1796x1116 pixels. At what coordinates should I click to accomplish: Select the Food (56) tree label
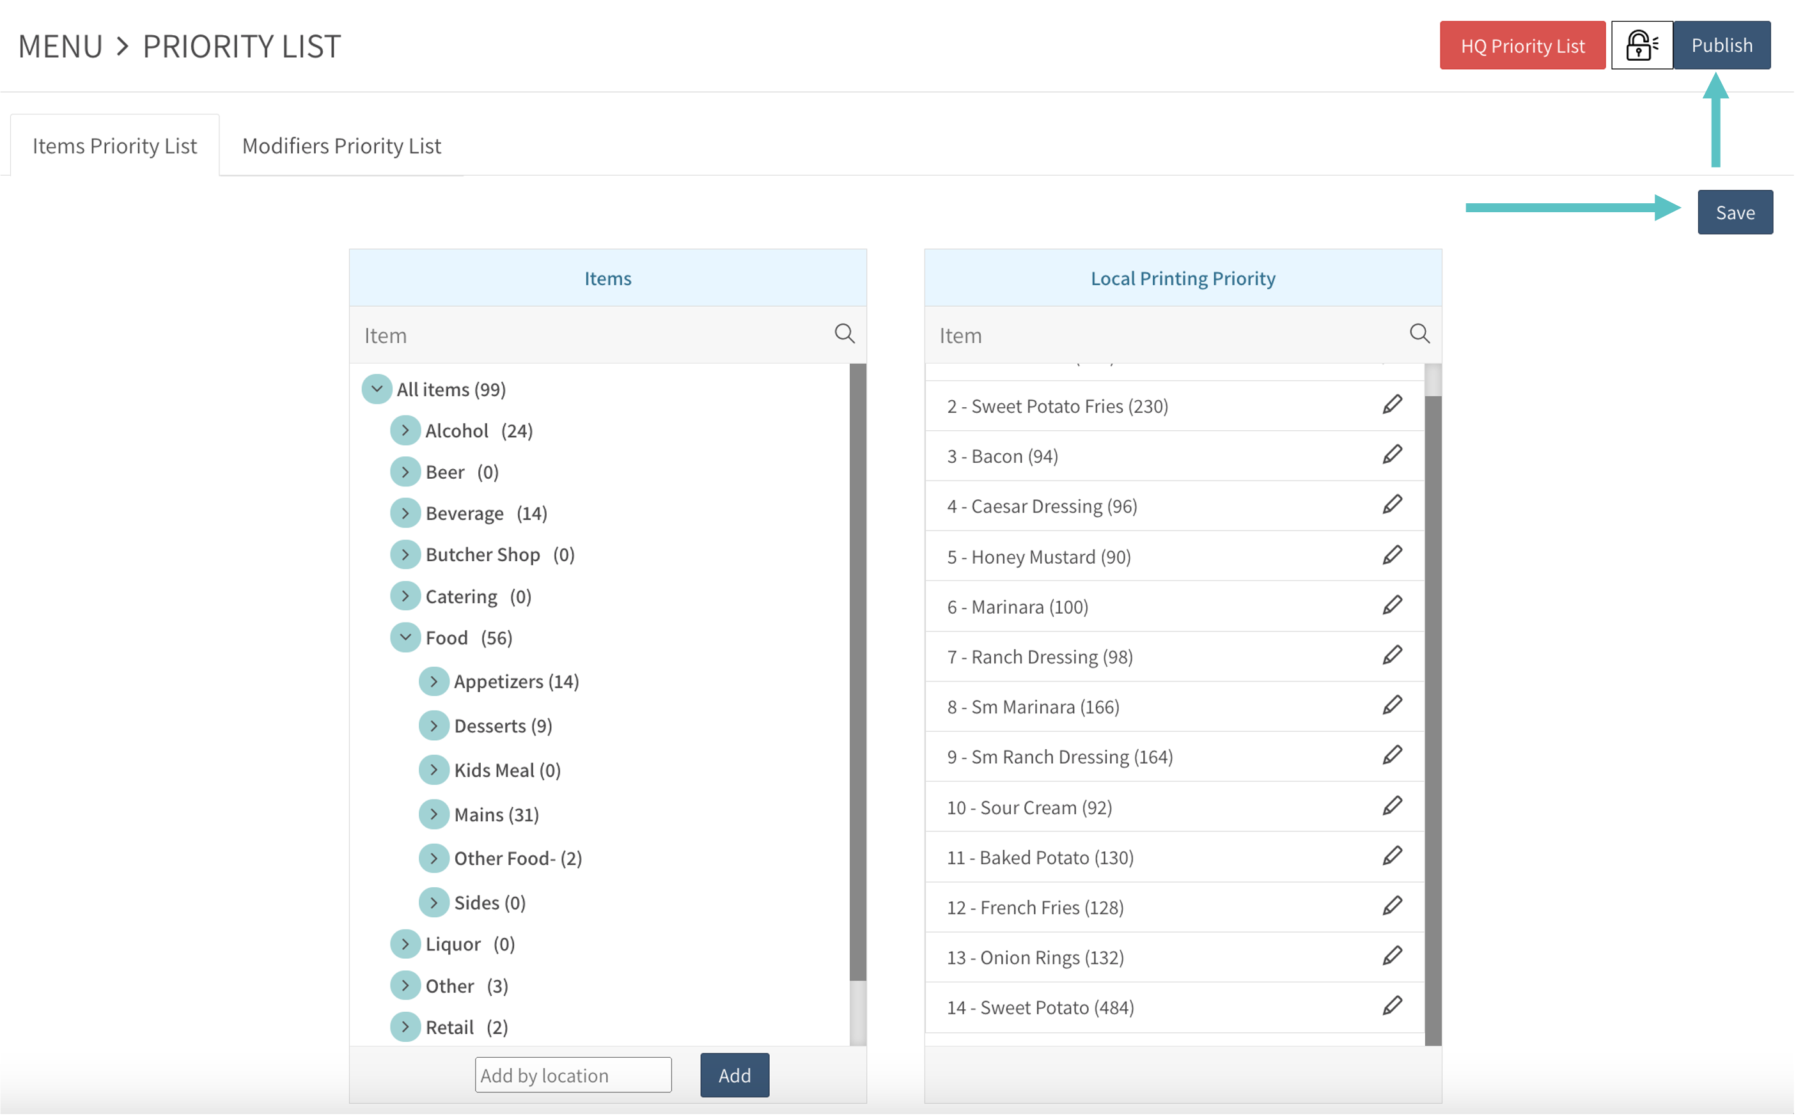[x=469, y=638]
